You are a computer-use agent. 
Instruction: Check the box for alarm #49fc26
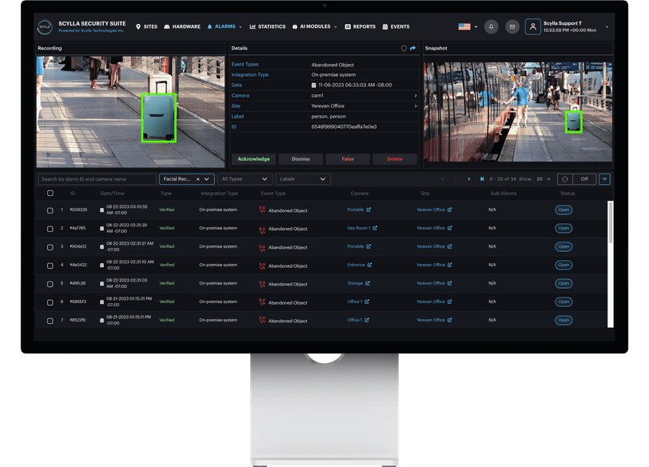pyautogui.click(x=50, y=284)
